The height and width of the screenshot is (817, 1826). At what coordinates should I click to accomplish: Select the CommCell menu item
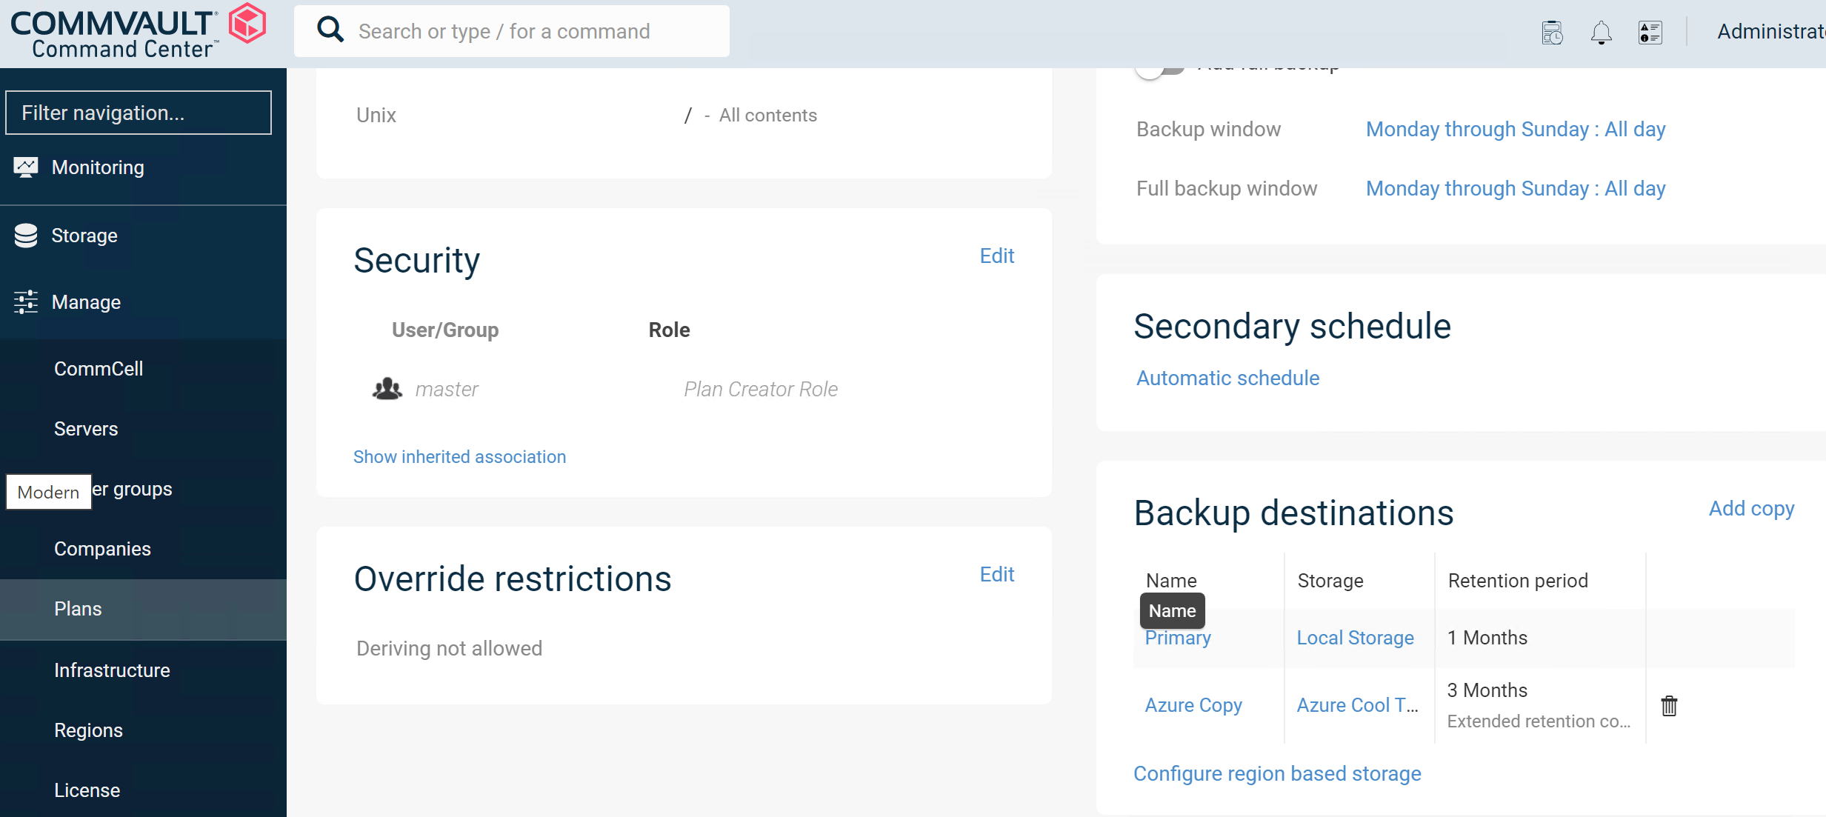(99, 368)
